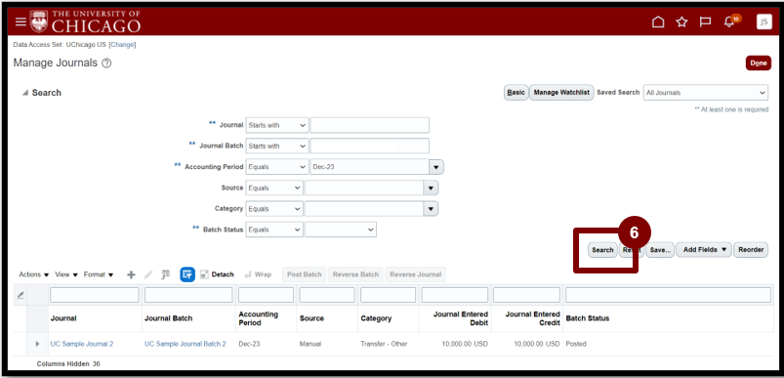Click the Done button
This screenshot has height=378, width=784.
coord(758,63)
